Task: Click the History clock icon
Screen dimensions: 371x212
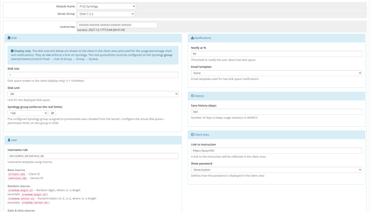Action: pyautogui.click(x=192, y=96)
